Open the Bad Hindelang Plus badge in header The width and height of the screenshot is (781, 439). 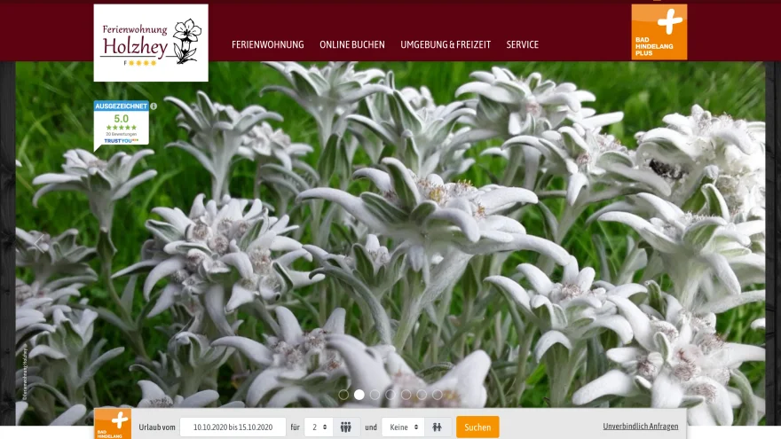[659, 32]
